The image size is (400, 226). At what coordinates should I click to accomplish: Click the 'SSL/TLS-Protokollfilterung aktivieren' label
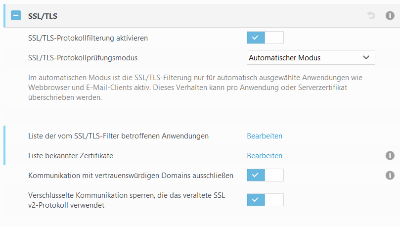tap(88, 38)
